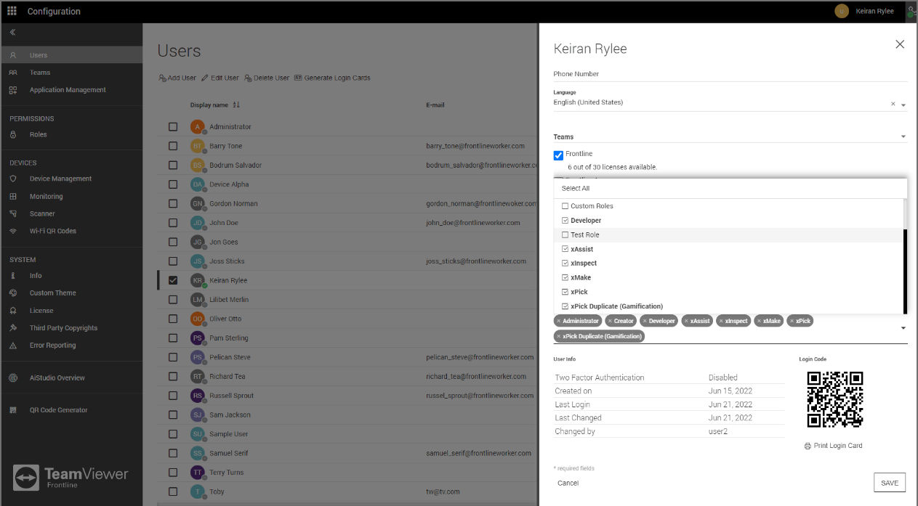Click the Cancel link
Image resolution: width=918 pixels, height=506 pixels.
[x=568, y=483]
